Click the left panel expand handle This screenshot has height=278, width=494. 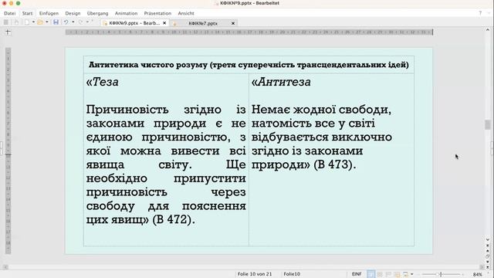(1, 148)
